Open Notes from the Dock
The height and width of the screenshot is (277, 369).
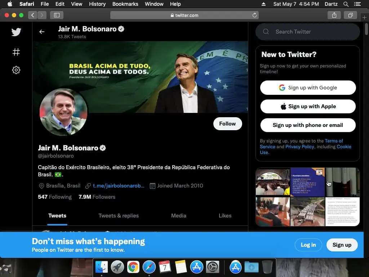181,267
